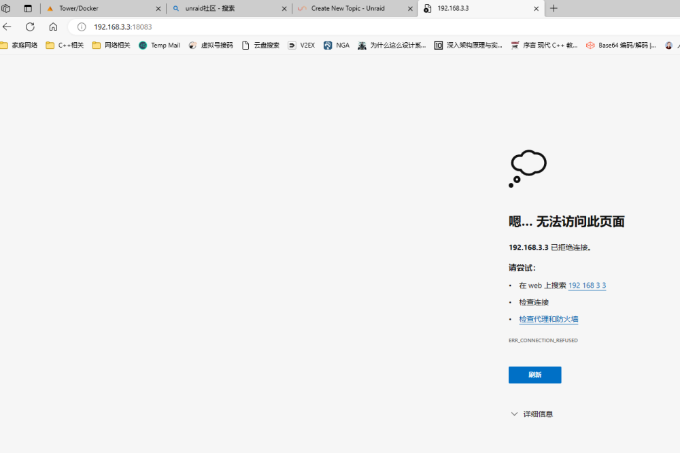Open the C++相关 bookmark folder
The height and width of the screenshot is (453, 680).
tap(65, 45)
